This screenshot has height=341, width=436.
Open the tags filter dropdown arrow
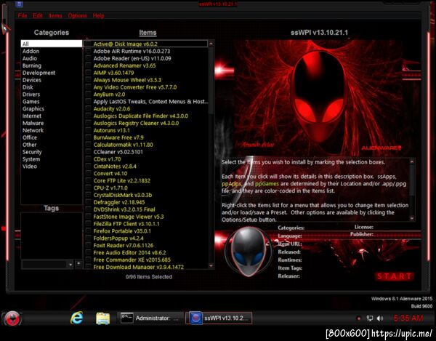coord(70,264)
